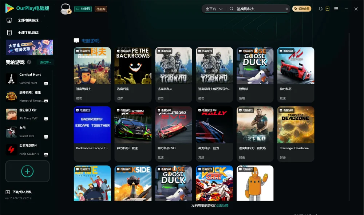Click the 点击反馈 feedback link
Image resolution: width=364 pixels, height=215 pixels.
pos(222,205)
